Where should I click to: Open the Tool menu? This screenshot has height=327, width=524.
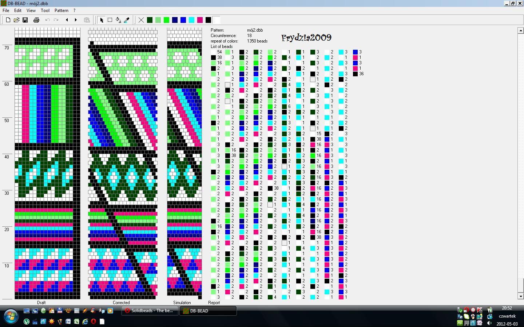click(x=45, y=11)
